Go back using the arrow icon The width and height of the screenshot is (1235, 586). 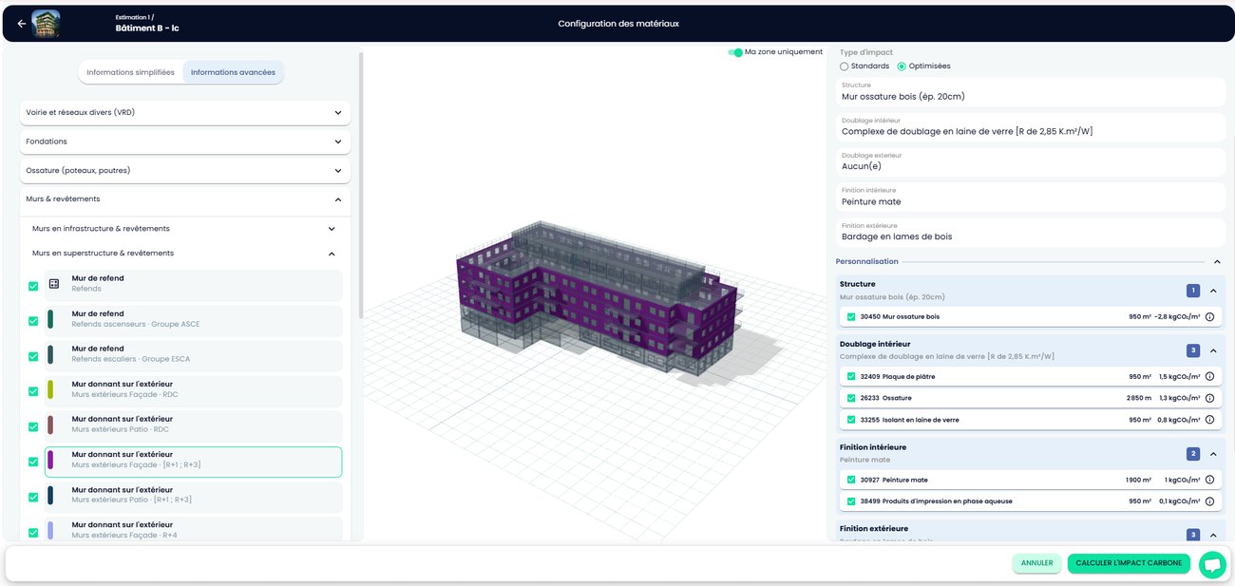pos(22,24)
